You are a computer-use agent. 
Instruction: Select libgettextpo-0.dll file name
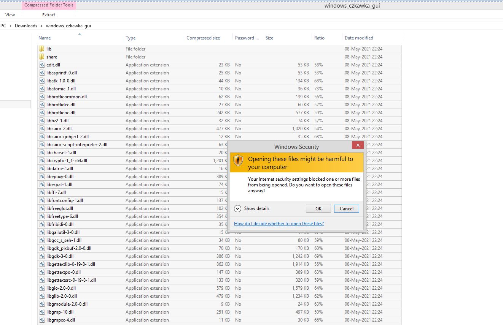coord(64,272)
